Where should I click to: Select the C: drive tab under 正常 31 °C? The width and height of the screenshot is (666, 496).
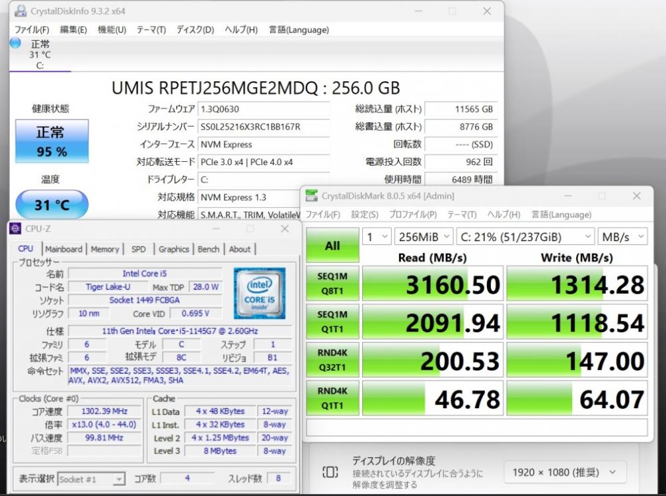pos(40,55)
